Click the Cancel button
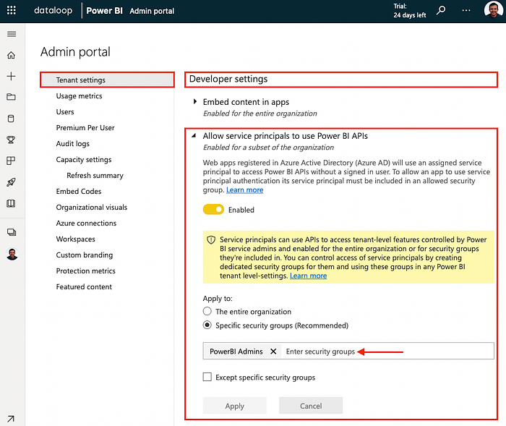 click(311, 406)
